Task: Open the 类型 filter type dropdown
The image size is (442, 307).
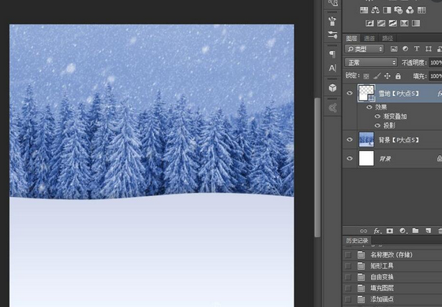Action: 364,49
